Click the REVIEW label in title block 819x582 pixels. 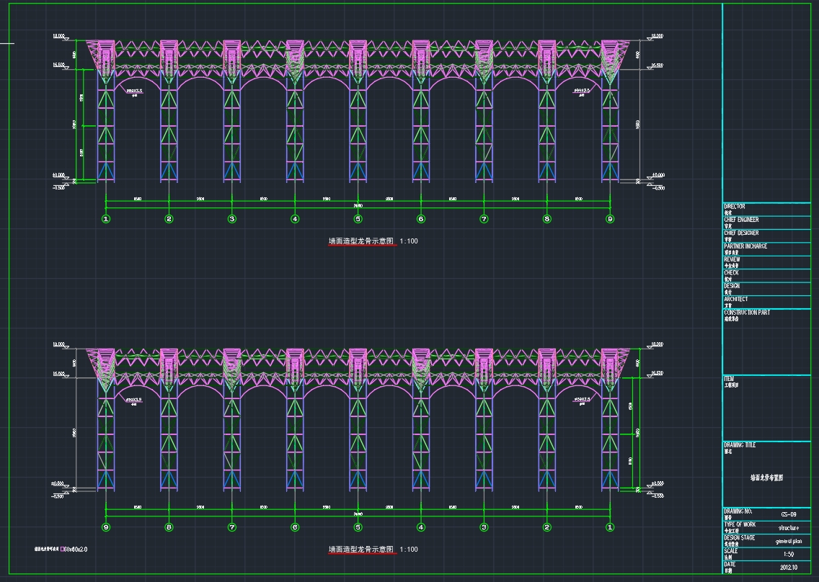[732, 259]
